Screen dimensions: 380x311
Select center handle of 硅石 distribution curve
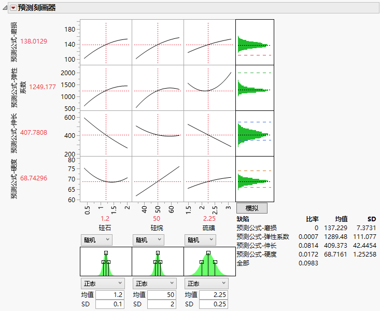106,253
